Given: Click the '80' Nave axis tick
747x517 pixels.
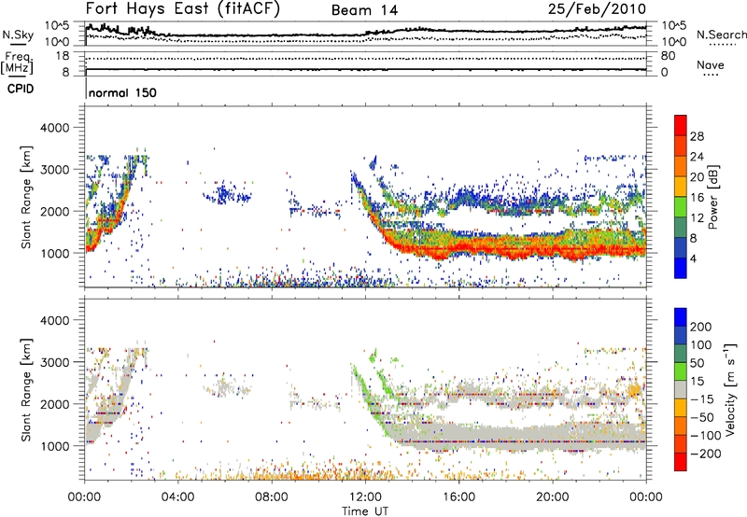Looking at the screenshot, I should pyautogui.click(x=668, y=56).
